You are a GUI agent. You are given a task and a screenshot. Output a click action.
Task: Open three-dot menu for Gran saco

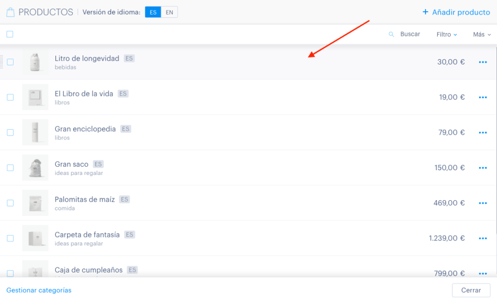[x=483, y=168]
